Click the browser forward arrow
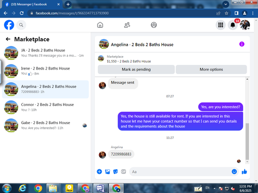Viewport: 258px width, 193px height. coord(13,13)
